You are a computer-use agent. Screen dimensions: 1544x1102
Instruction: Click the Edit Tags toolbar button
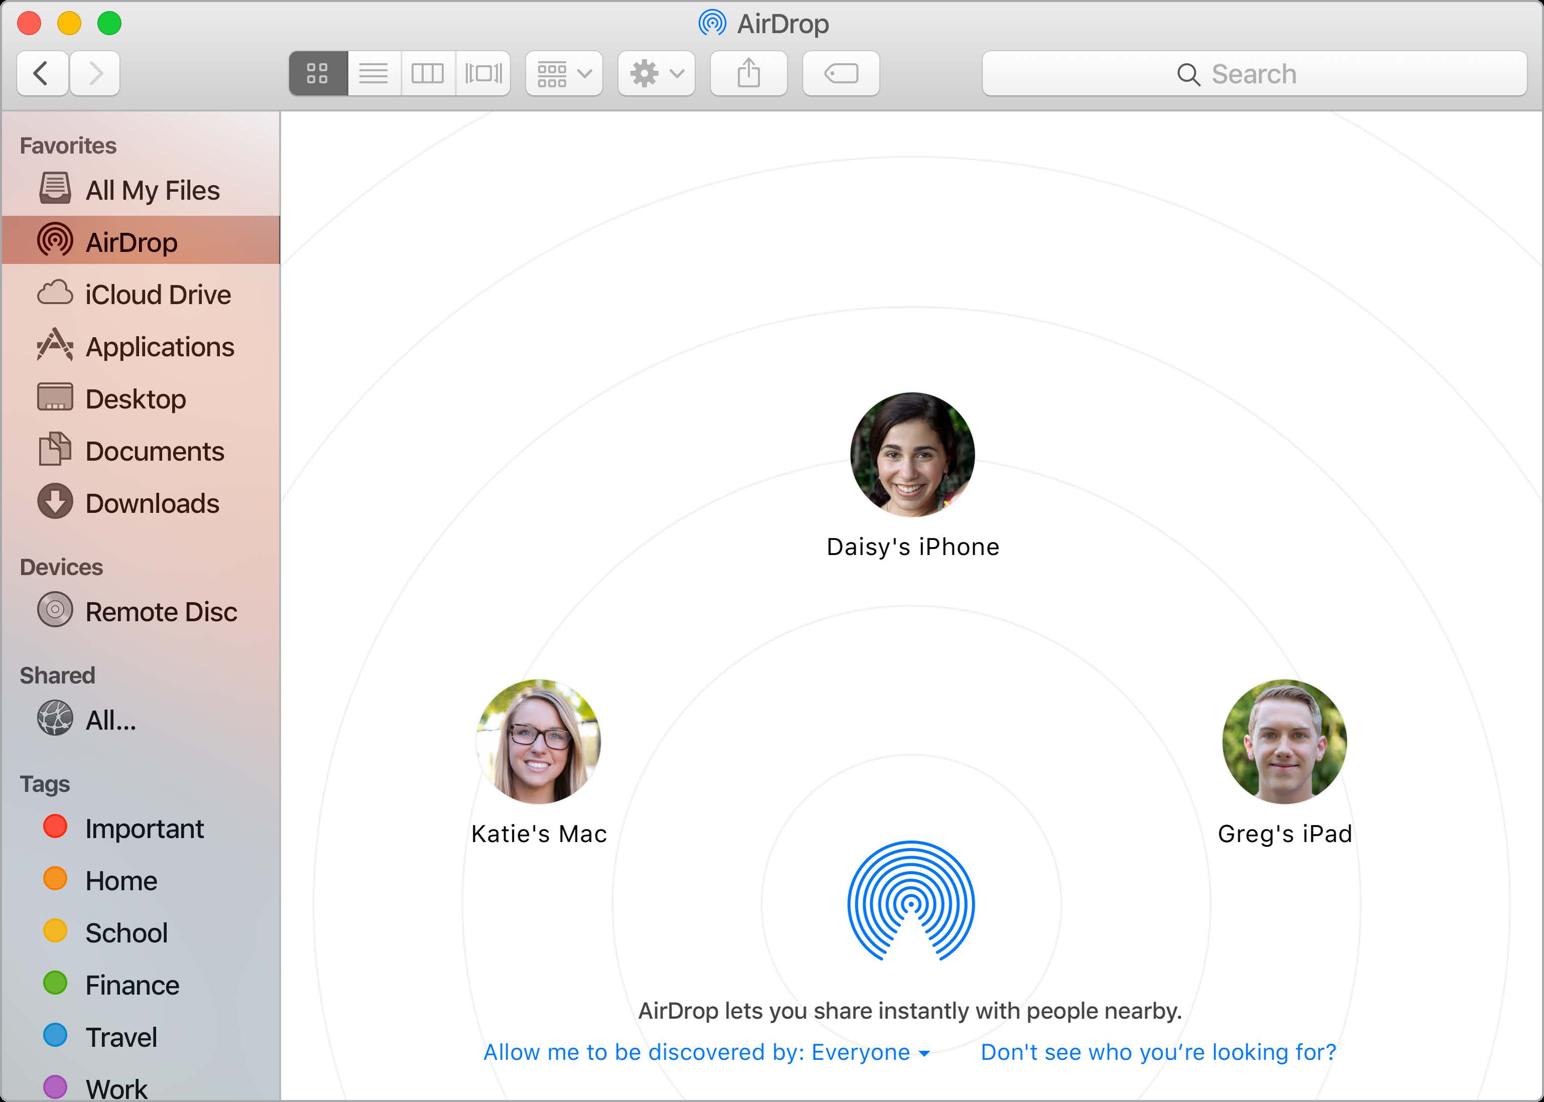tap(841, 73)
